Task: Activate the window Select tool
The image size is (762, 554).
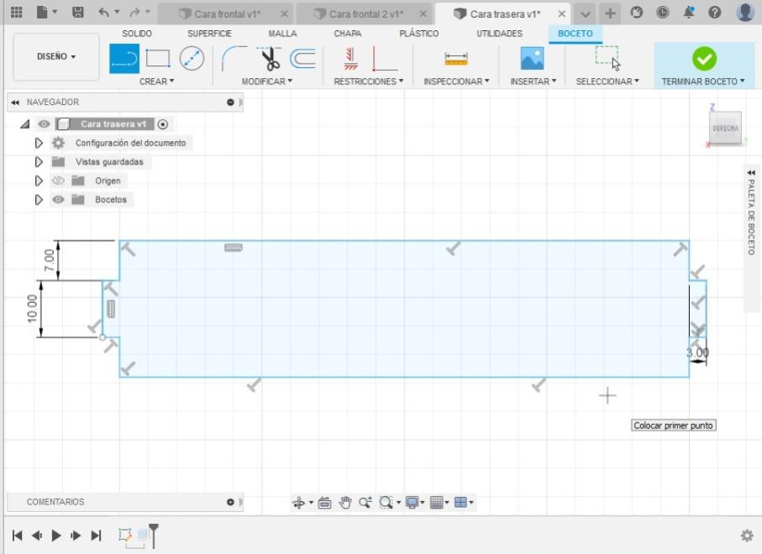Action: pyautogui.click(x=607, y=58)
